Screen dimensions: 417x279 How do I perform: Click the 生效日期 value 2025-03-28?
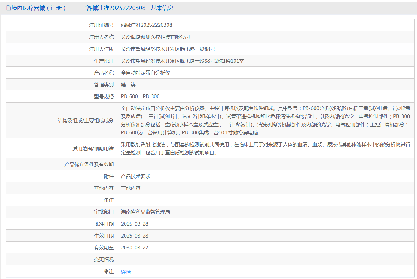click(135, 236)
